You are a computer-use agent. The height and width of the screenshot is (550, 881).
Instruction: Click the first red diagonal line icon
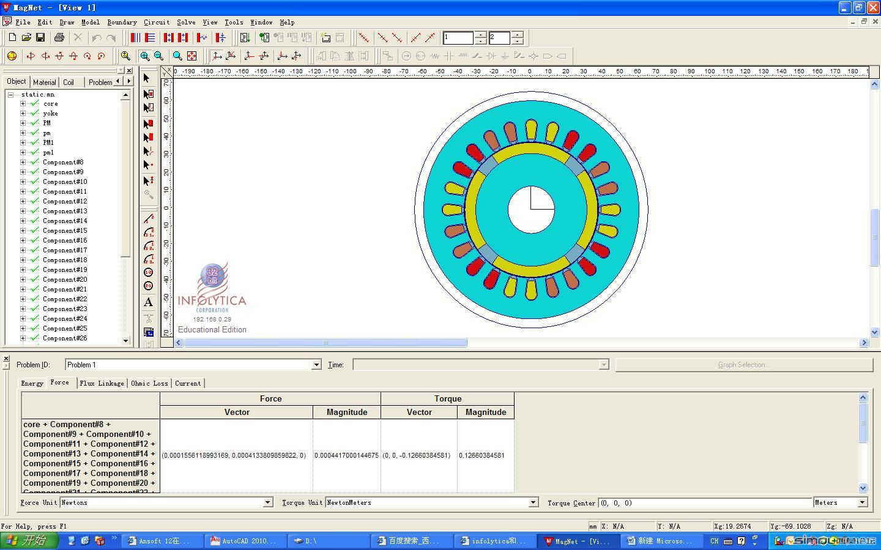click(364, 38)
